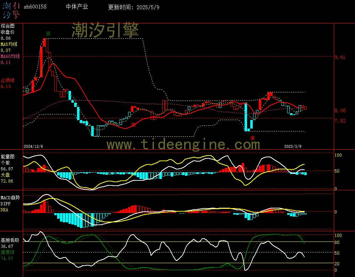355x277 pixels.
Task: Click the start date 2024/12/6
Action: (33, 146)
